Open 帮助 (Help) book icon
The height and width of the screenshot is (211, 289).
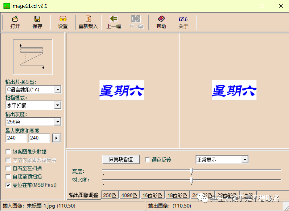[161, 19]
